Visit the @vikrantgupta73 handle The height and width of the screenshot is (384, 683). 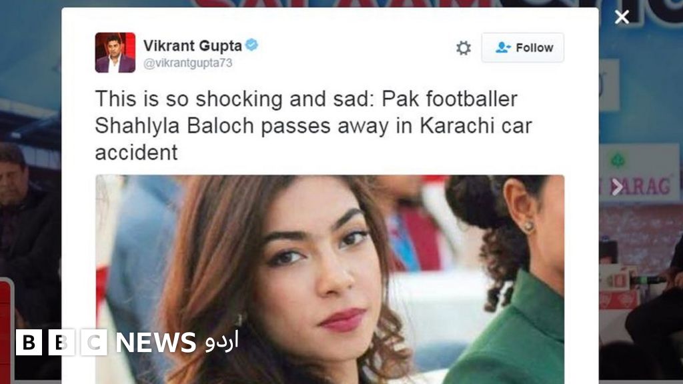(187, 63)
